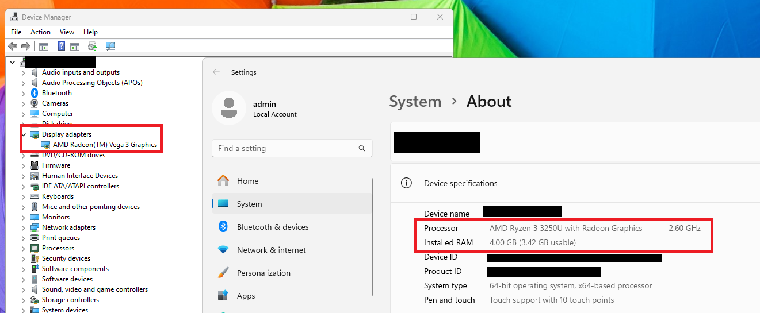
Task: Click the Product ID label
Action: coord(443,271)
